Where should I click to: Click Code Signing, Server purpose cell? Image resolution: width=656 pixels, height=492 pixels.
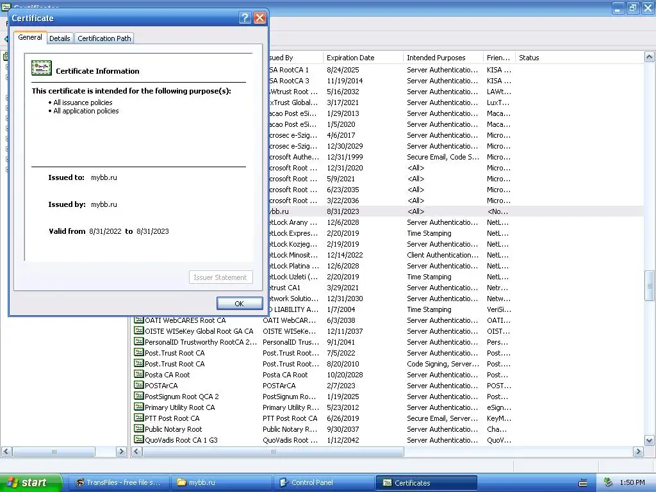click(443, 364)
